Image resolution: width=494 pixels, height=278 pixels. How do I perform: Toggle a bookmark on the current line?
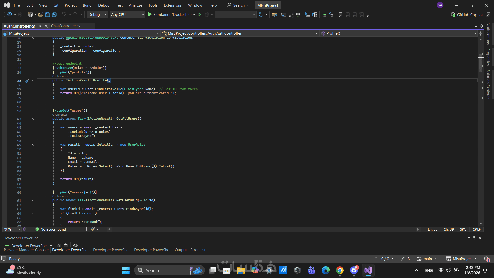pyautogui.click(x=341, y=15)
